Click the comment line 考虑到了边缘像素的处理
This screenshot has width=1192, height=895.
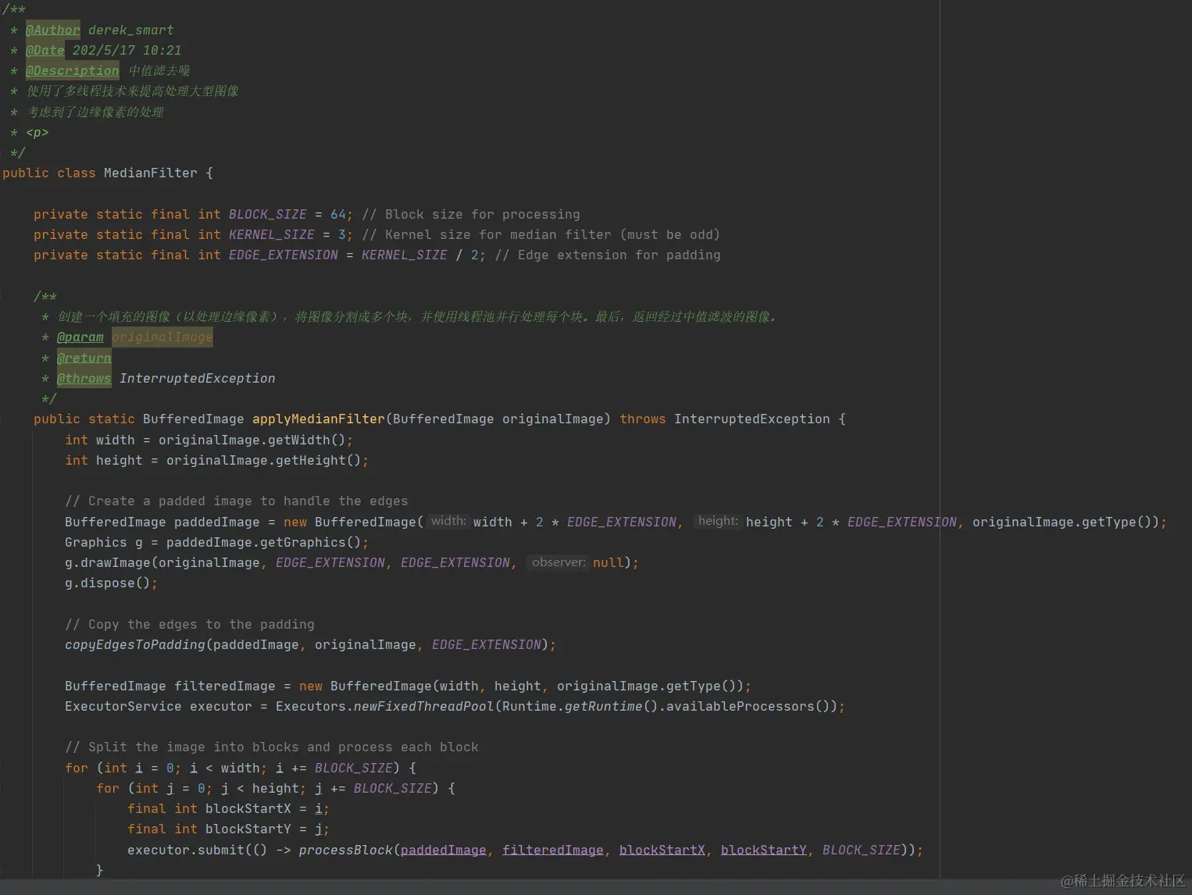(x=95, y=112)
